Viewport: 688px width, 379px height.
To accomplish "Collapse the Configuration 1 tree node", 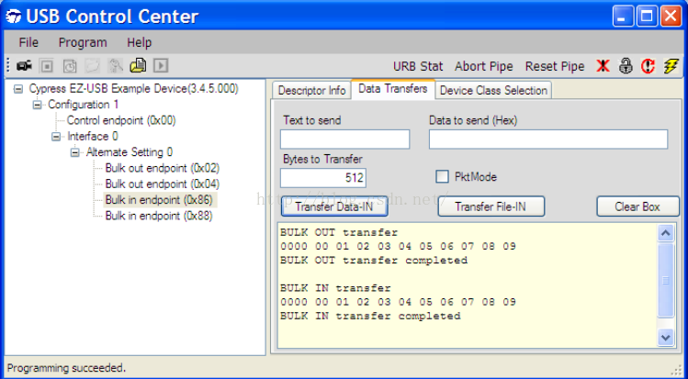I will coord(38,105).
